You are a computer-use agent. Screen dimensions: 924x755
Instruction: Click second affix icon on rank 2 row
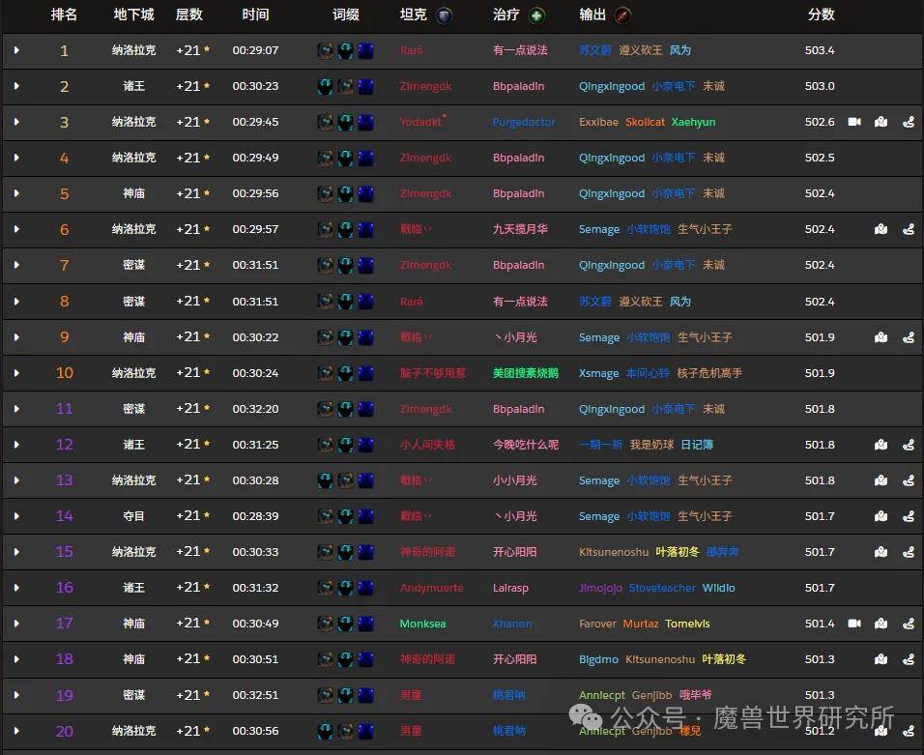point(345,87)
